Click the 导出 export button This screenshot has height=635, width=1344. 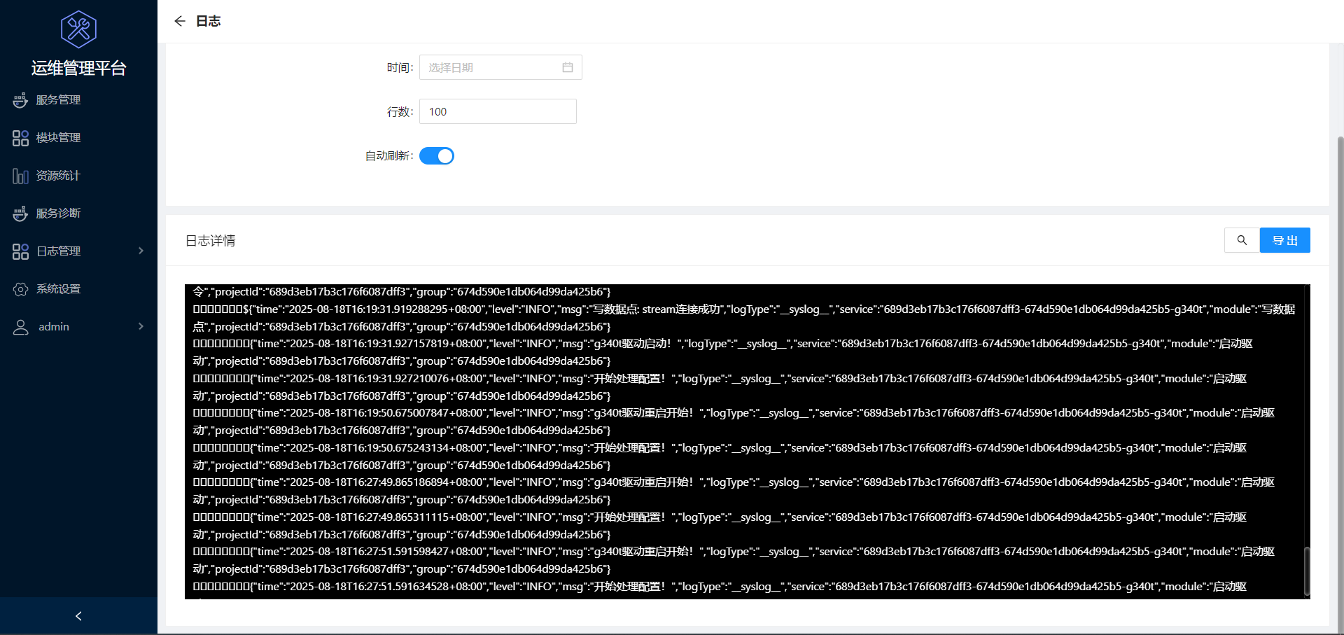(1284, 240)
